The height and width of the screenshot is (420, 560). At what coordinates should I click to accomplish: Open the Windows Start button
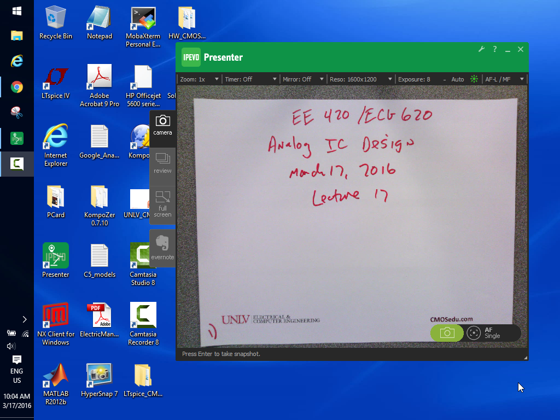pos(17,11)
